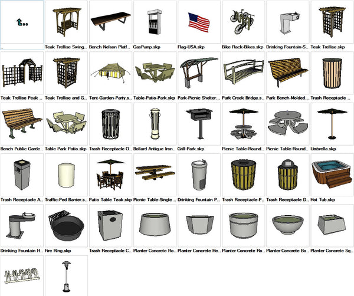
Task: Select the Bike Rack-Bikes.skp thumbnail
Action: pos(242,22)
